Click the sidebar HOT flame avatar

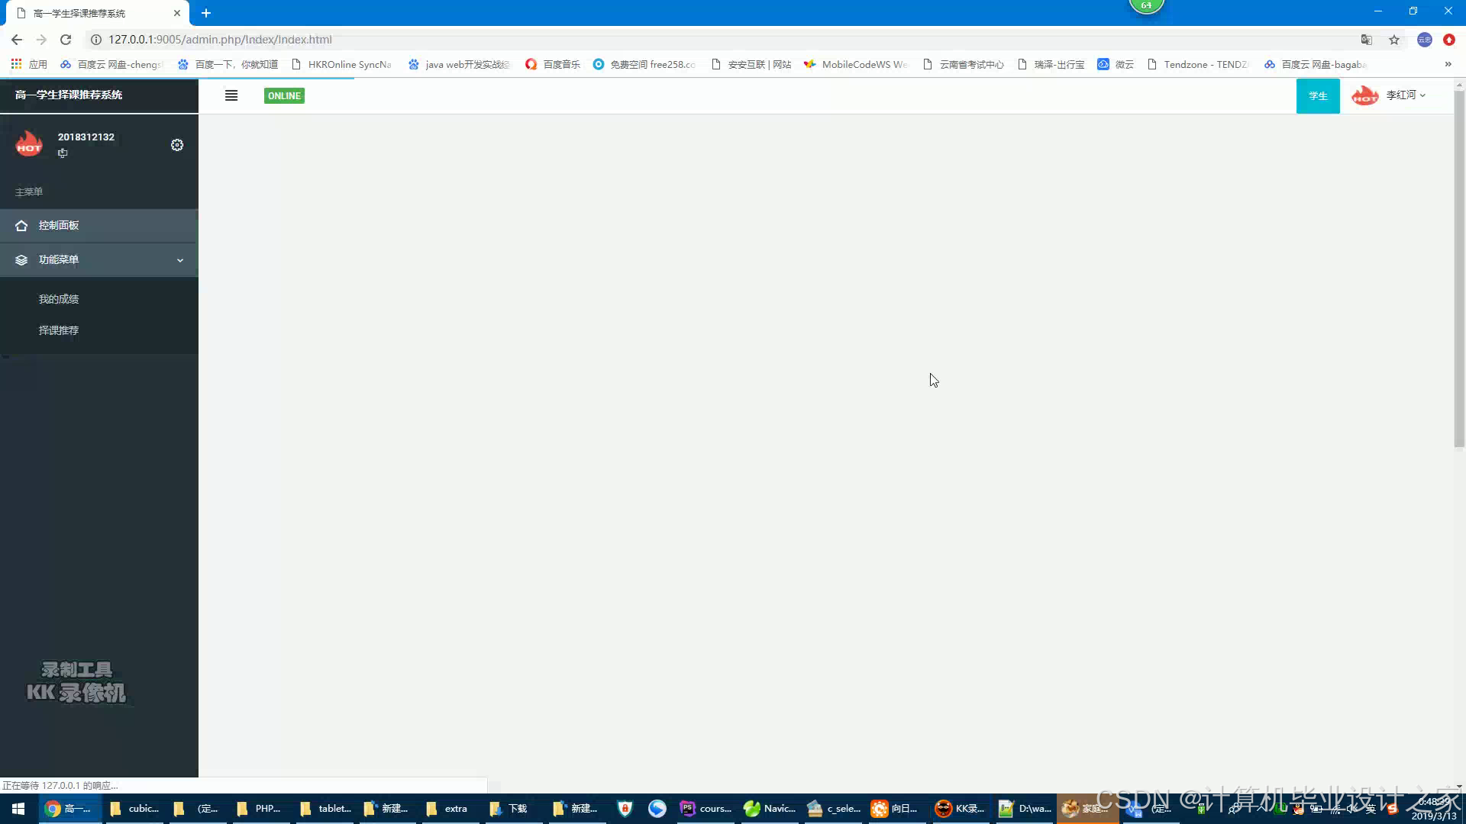pos(29,143)
